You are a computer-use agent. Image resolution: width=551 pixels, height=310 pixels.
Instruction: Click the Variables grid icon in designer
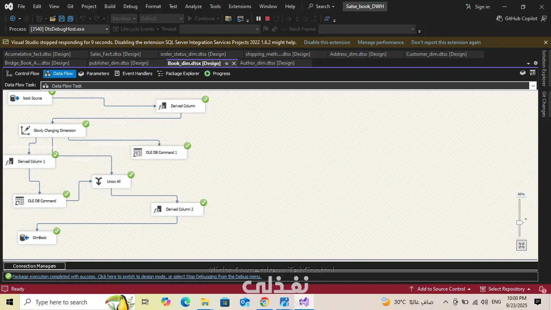click(x=532, y=73)
